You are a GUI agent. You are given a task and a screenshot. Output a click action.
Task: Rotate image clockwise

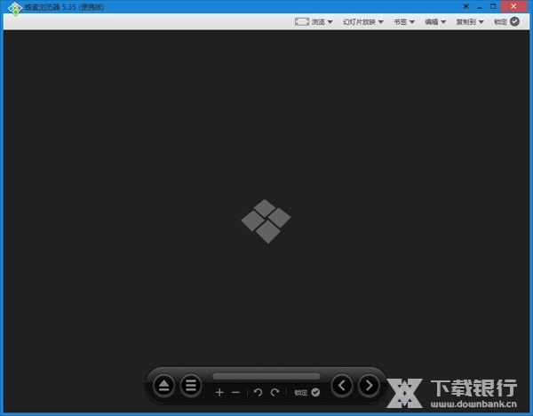point(274,392)
